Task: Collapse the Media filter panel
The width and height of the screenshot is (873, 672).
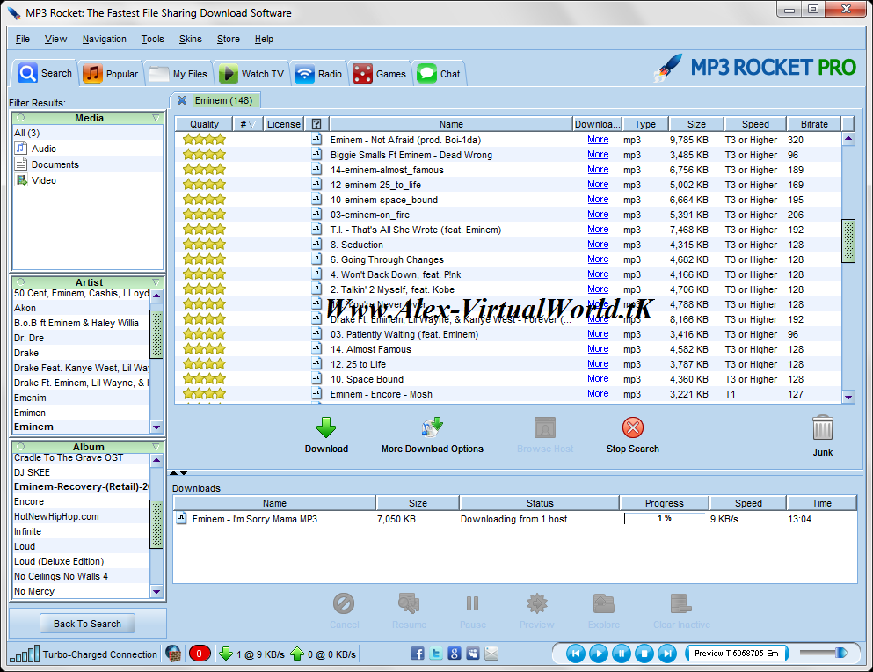Action: coord(156,118)
